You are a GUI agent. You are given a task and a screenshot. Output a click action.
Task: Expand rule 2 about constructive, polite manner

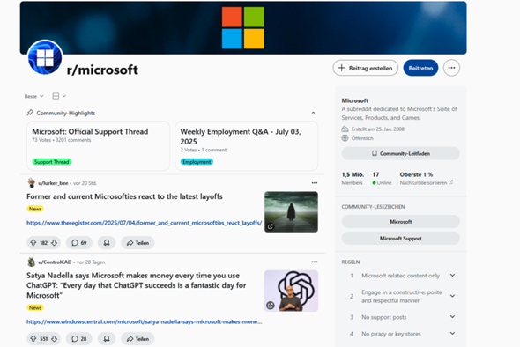452,296
